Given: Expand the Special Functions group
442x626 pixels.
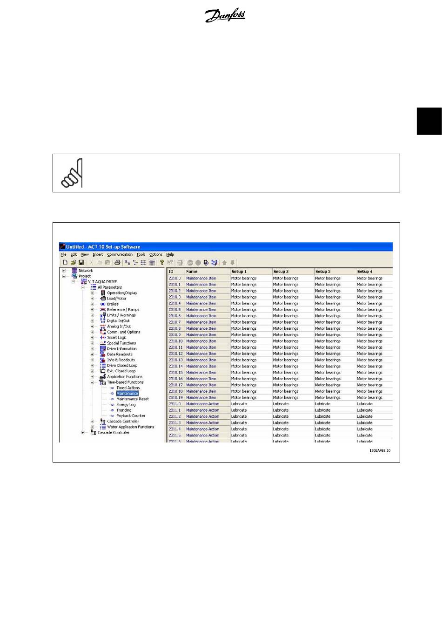Looking at the screenshot, I should click(x=92, y=343).
